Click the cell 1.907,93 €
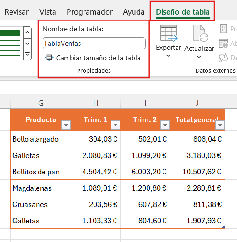Screen dimensions: 237x242 pos(197,221)
